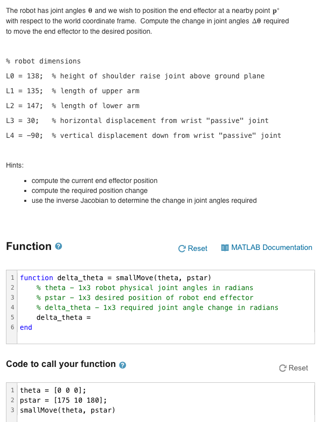Click the help icon next to Code to call your function
This screenshot has height=422, width=318.
pos(122,365)
